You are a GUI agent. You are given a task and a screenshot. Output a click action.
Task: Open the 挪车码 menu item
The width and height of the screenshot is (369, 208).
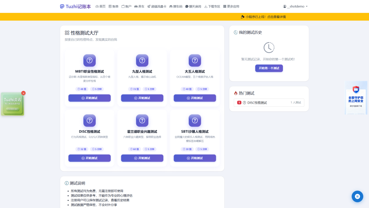(x=176, y=6)
